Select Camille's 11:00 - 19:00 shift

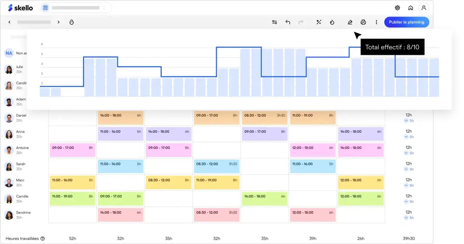(x=72, y=199)
